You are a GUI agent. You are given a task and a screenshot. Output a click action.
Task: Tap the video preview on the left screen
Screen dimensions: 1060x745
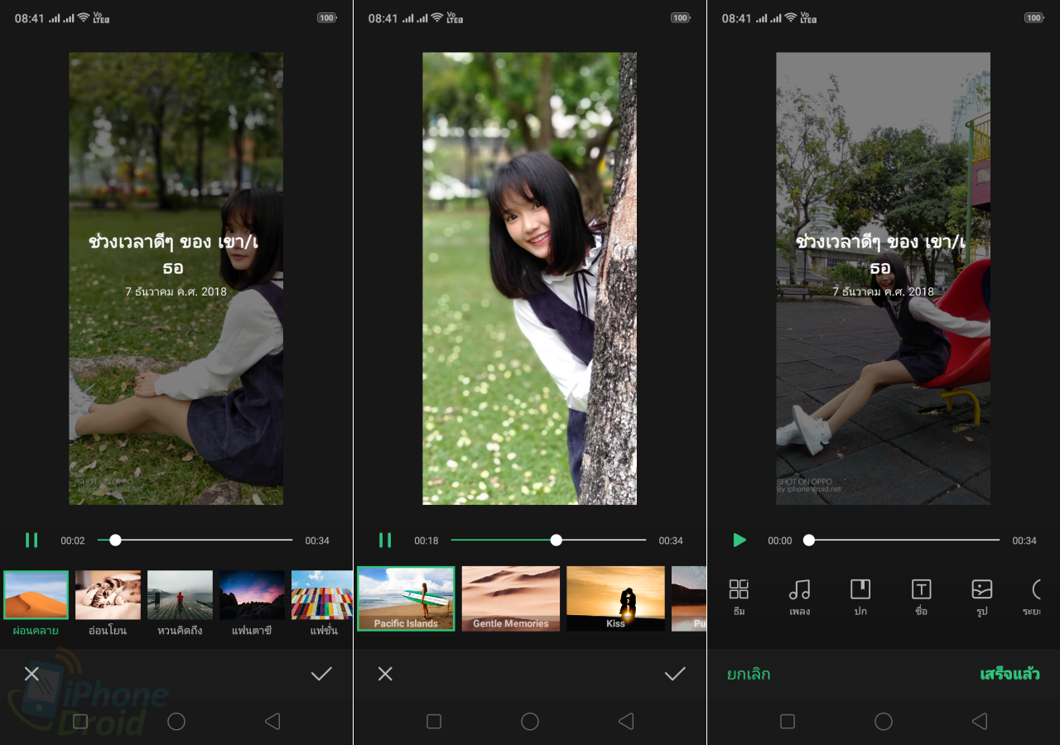176,279
